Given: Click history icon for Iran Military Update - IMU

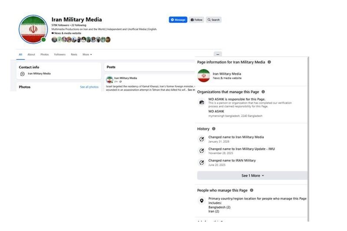Looking at the screenshot, I should 201,151.
